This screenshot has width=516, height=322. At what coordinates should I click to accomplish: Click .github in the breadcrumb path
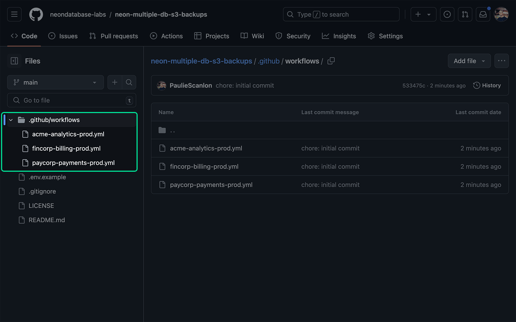point(269,61)
